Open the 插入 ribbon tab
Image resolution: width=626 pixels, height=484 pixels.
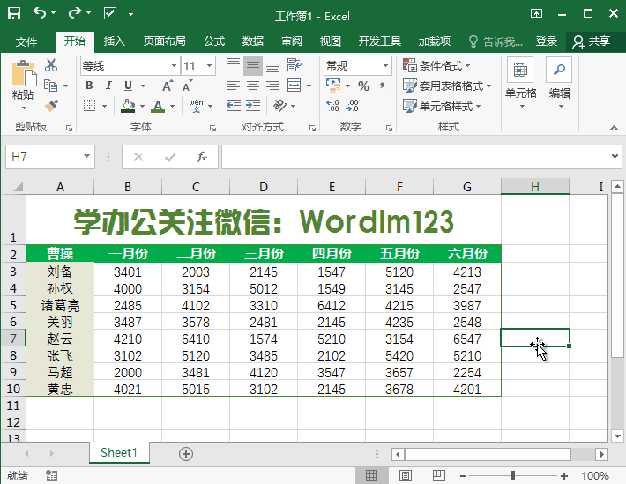click(x=115, y=41)
